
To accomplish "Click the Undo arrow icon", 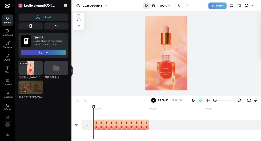I will 179,6.
